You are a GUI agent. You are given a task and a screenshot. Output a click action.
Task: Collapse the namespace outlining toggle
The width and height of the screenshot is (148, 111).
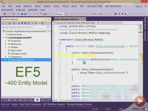click(x=59, y=40)
